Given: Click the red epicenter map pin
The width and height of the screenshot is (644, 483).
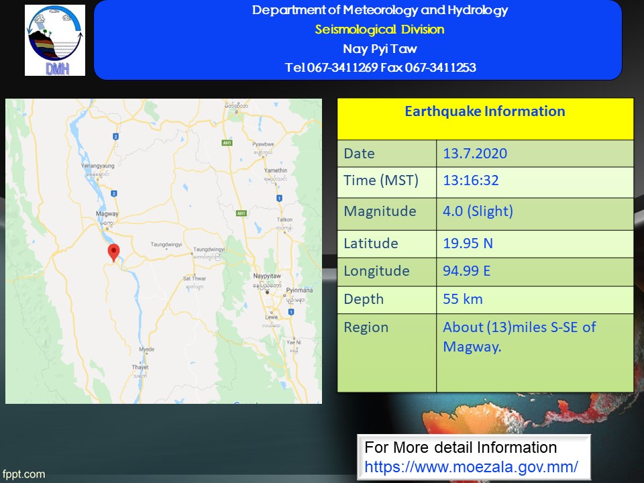Looking at the screenshot, I should pyautogui.click(x=114, y=253).
